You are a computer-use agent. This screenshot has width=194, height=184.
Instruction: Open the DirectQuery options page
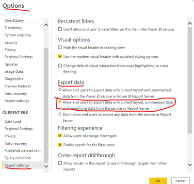(14, 20)
